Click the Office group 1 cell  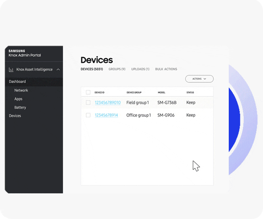[x=138, y=115]
